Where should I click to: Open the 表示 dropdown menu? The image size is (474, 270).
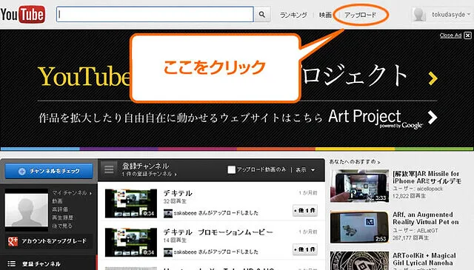pyautogui.click(x=305, y=170)
